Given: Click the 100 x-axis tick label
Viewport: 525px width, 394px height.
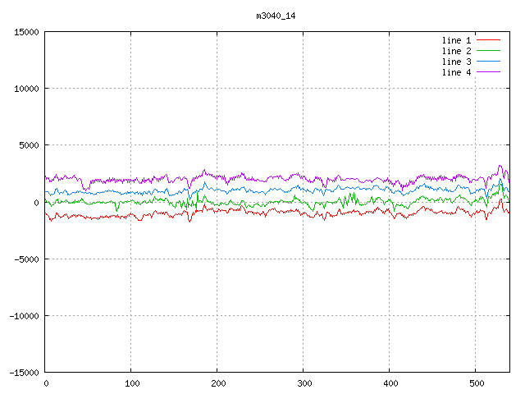Looking at the screenshot, I should click(x=131, y=383).
